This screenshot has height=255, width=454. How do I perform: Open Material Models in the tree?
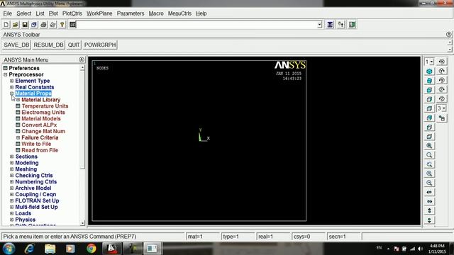41,118
